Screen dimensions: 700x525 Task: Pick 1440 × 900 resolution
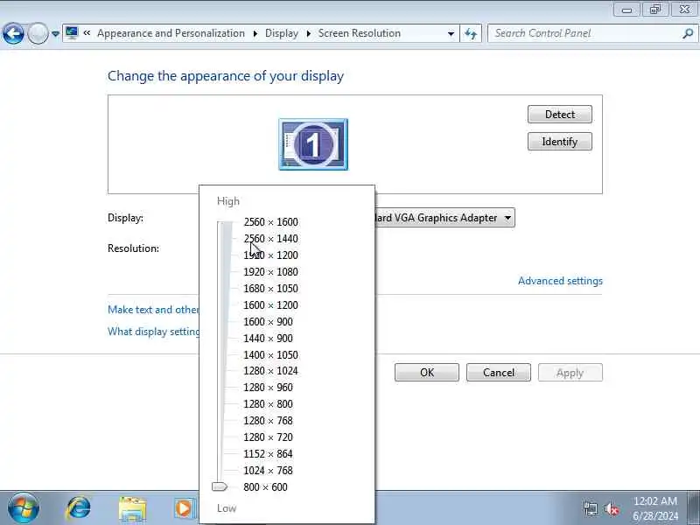(x=268, y=339)
